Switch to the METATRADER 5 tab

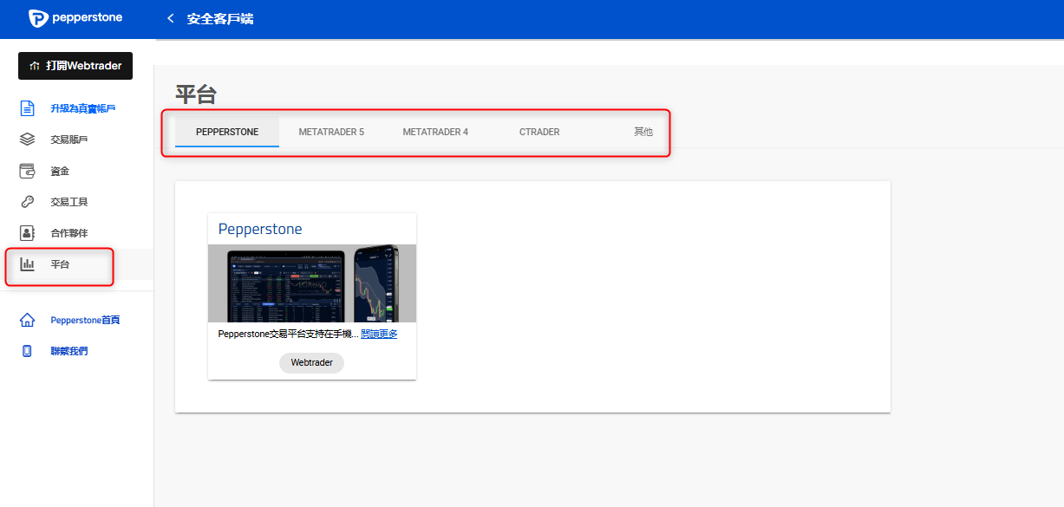click(331, 133)
